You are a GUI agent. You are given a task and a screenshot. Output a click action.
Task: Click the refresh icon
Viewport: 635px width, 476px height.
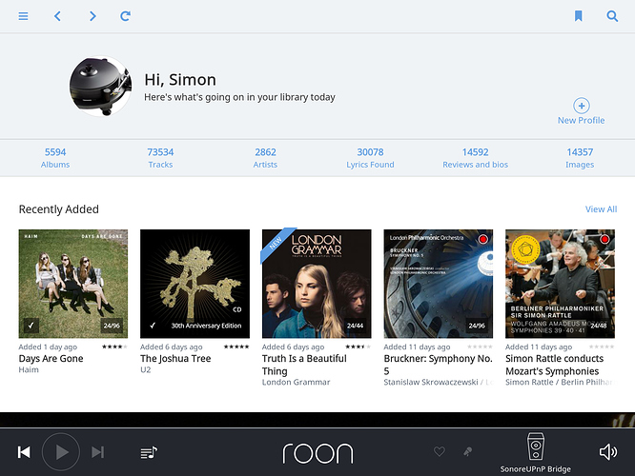[125, 16]
